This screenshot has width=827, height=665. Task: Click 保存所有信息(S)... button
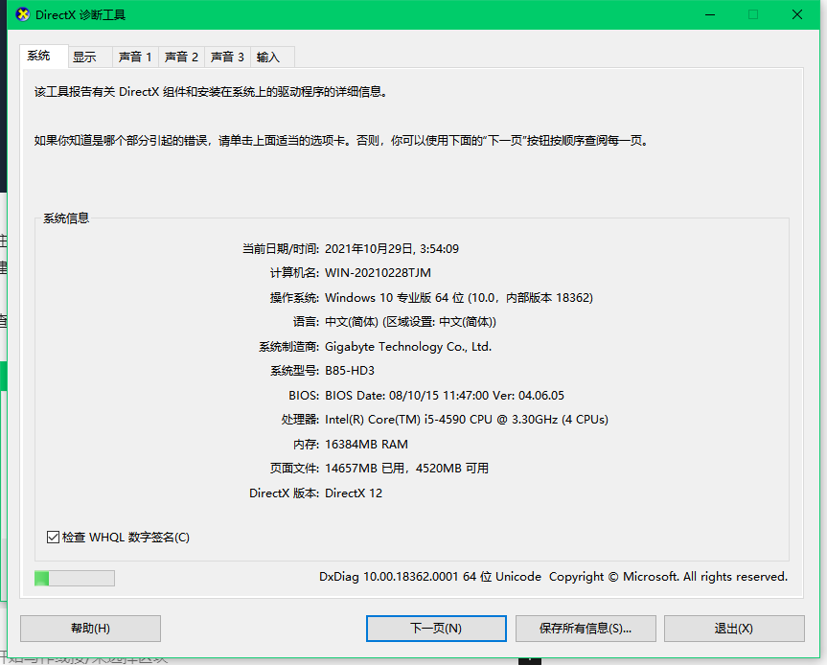(586, 628)
